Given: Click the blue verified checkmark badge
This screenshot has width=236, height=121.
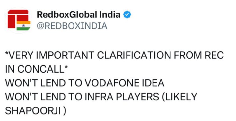Looking at the screenshot, I should [x=127, y=15].
